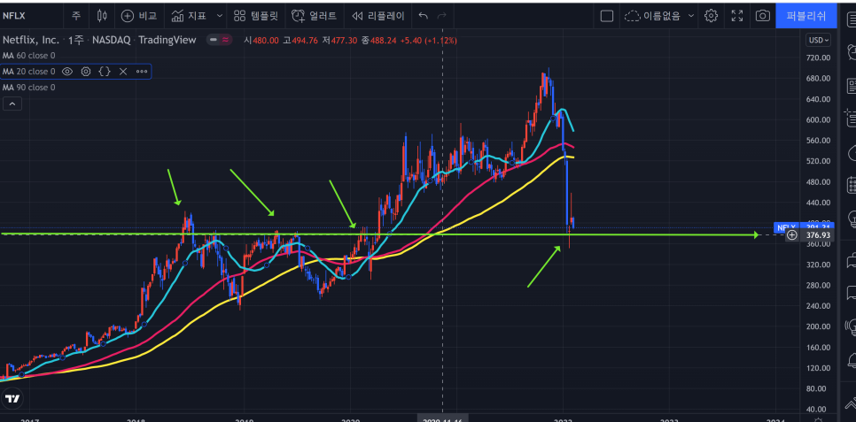The image size is (856, 422).
Task: Undo the last chart action
Action: [x=423, y=16]
